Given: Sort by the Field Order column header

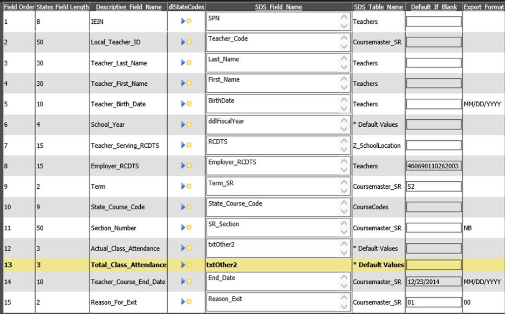Looking at the screenshot, I should point(18,7).
